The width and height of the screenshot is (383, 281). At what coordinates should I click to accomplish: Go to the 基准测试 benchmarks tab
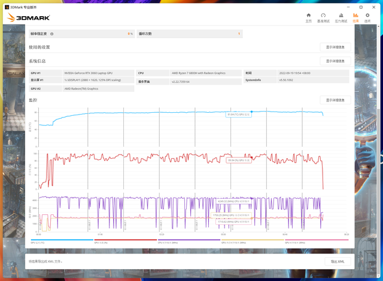(x=323, y=18)
